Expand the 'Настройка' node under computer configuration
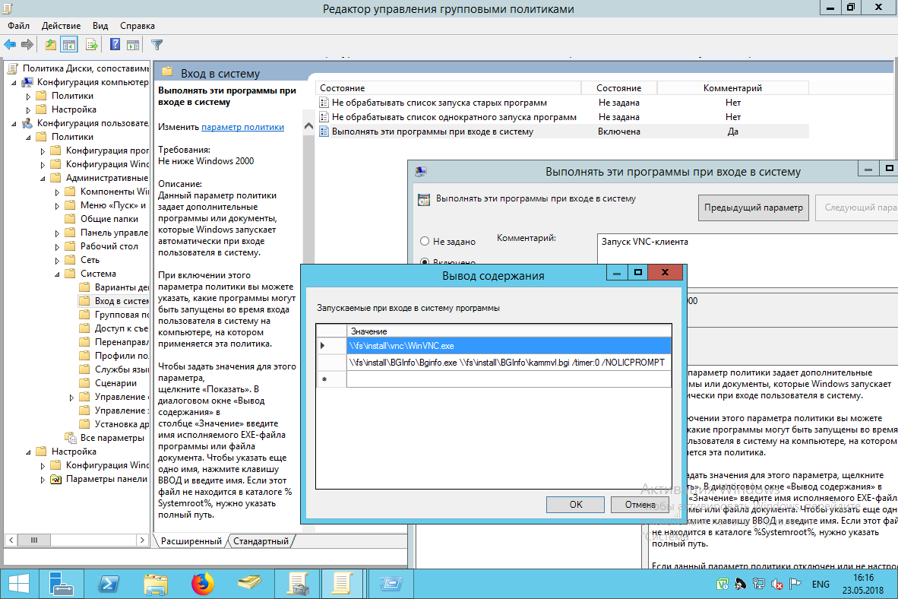The height and width of the screenshot is (599, 898). (x=28, y=110)
